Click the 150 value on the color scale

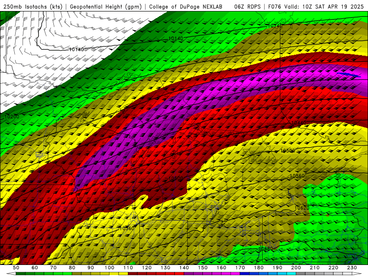203,268
